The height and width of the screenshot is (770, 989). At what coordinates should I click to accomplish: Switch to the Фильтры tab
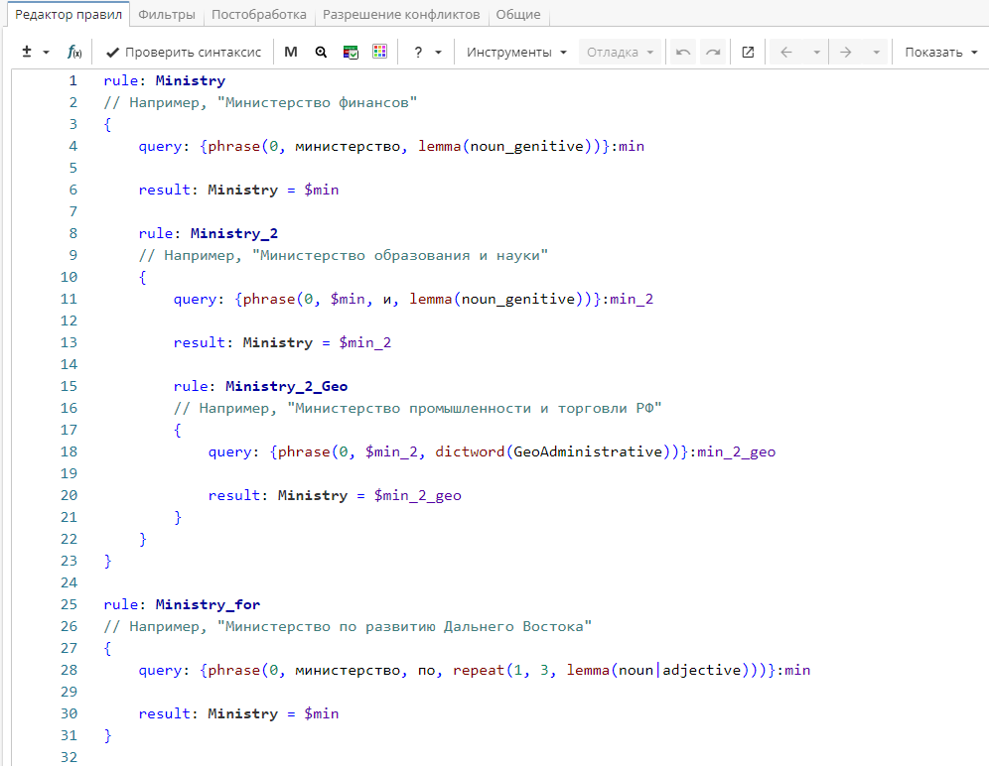point(167,15)
